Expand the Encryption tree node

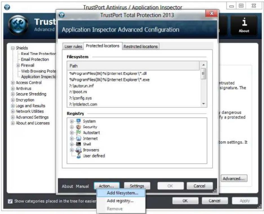(13, 100)
